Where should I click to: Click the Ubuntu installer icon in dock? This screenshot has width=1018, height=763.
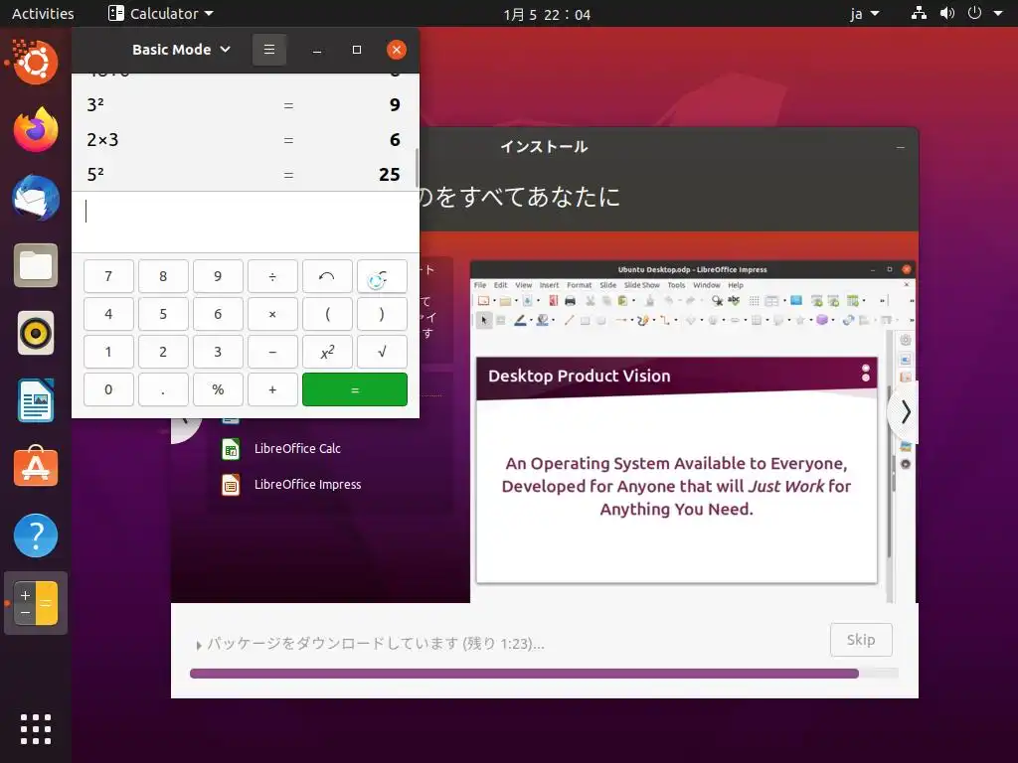coord(36,63)
